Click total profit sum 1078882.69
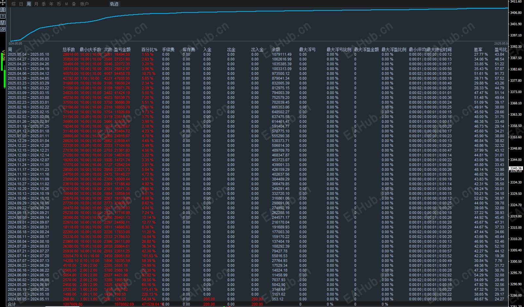 click(124, 304)
